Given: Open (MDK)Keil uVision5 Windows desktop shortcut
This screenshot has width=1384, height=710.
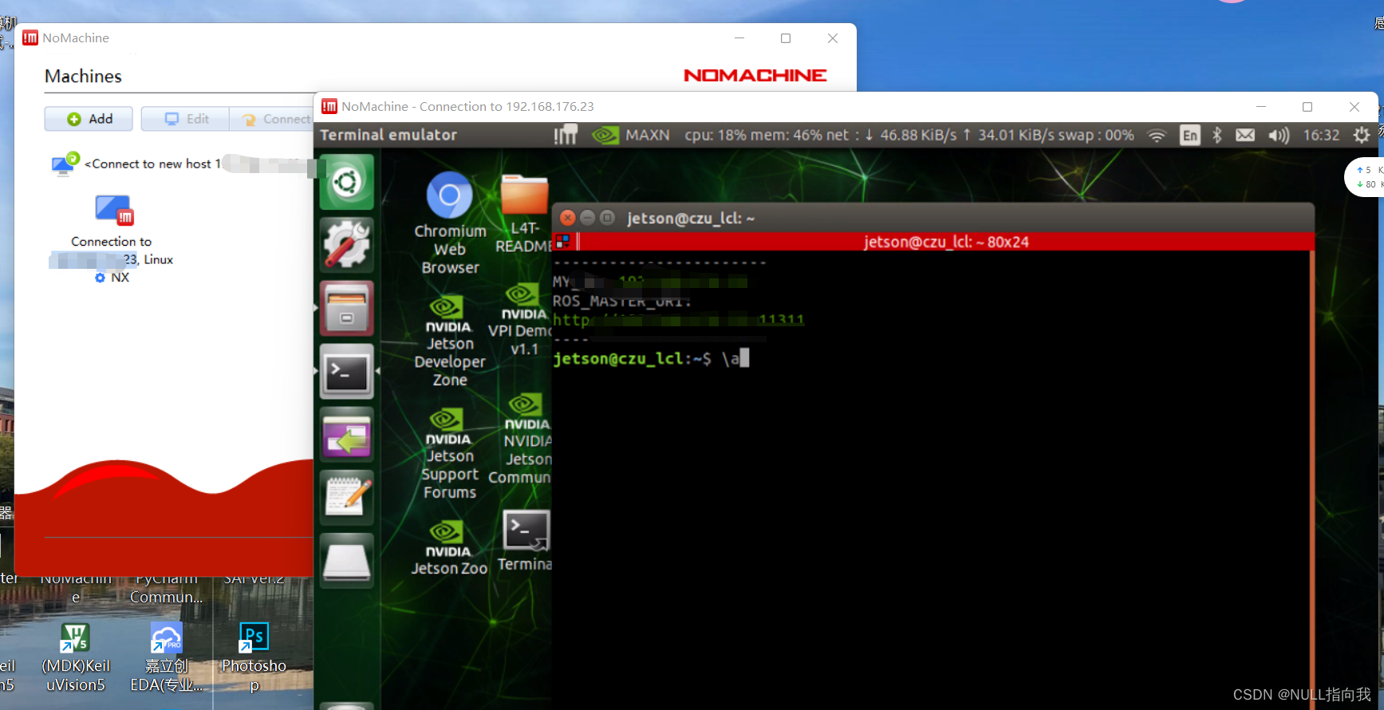Looking at the screenshot, I should 76,657.
